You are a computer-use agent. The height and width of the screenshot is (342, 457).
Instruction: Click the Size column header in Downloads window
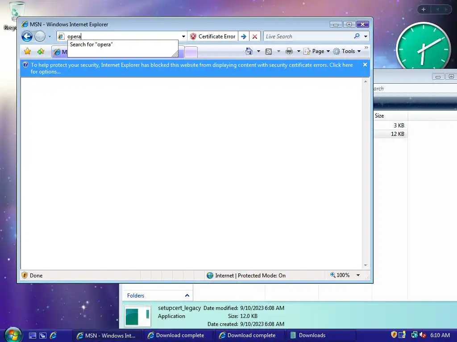(x=390, y=116)
